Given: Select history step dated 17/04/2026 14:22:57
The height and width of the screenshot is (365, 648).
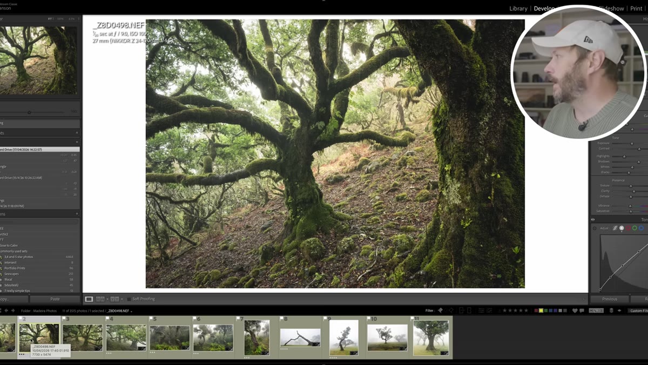Looking at the screenshot, I should (x=40, y=150).
